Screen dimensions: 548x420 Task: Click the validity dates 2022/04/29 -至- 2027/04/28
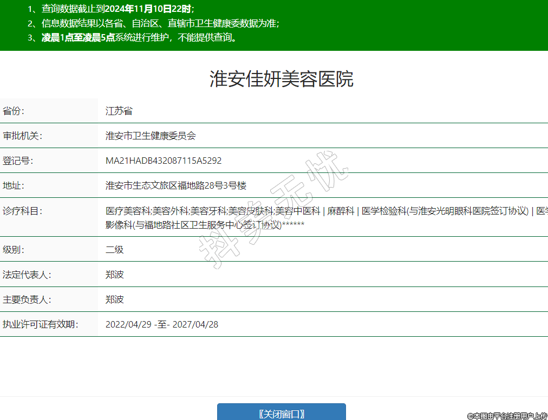(162, 324)
